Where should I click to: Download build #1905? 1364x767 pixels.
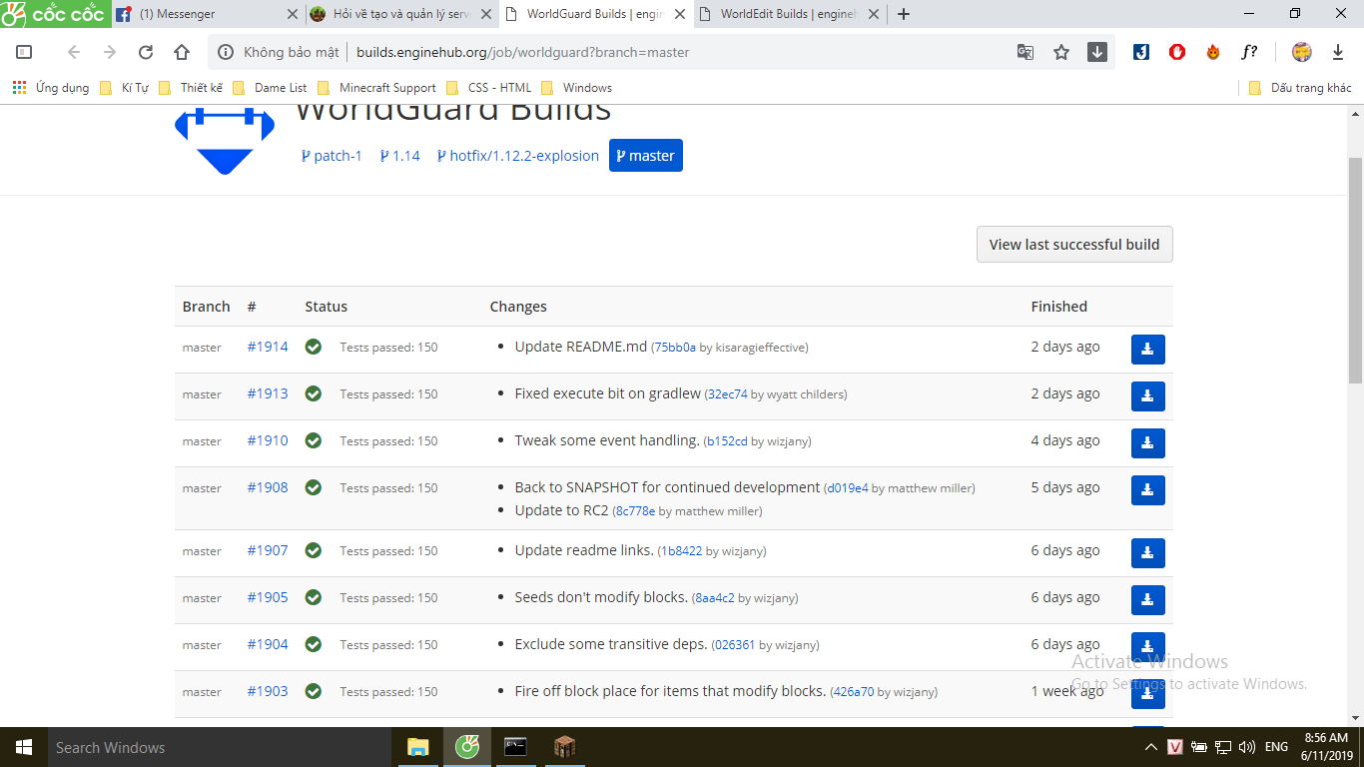(x=1147, y=600)
